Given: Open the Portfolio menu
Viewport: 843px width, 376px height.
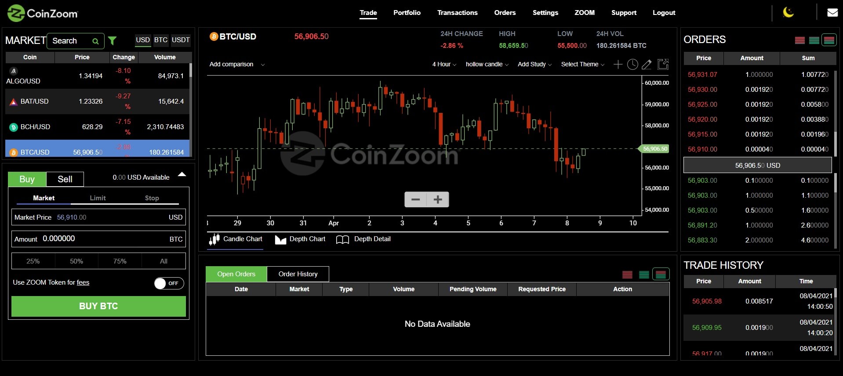Looking at the screenshot, I should tap(407, 13).
